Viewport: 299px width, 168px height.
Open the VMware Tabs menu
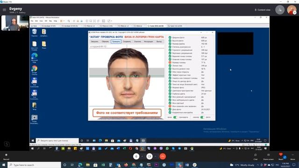50,21
